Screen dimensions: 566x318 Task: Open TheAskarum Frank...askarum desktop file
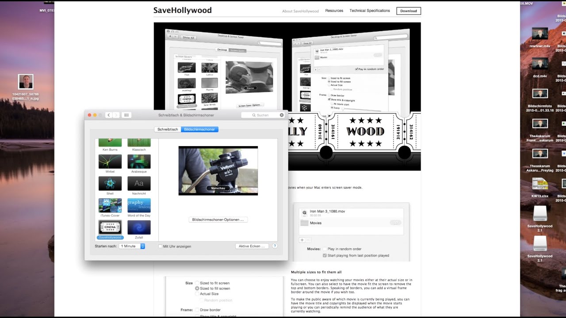pyautogui.click(x=540, y=130)
